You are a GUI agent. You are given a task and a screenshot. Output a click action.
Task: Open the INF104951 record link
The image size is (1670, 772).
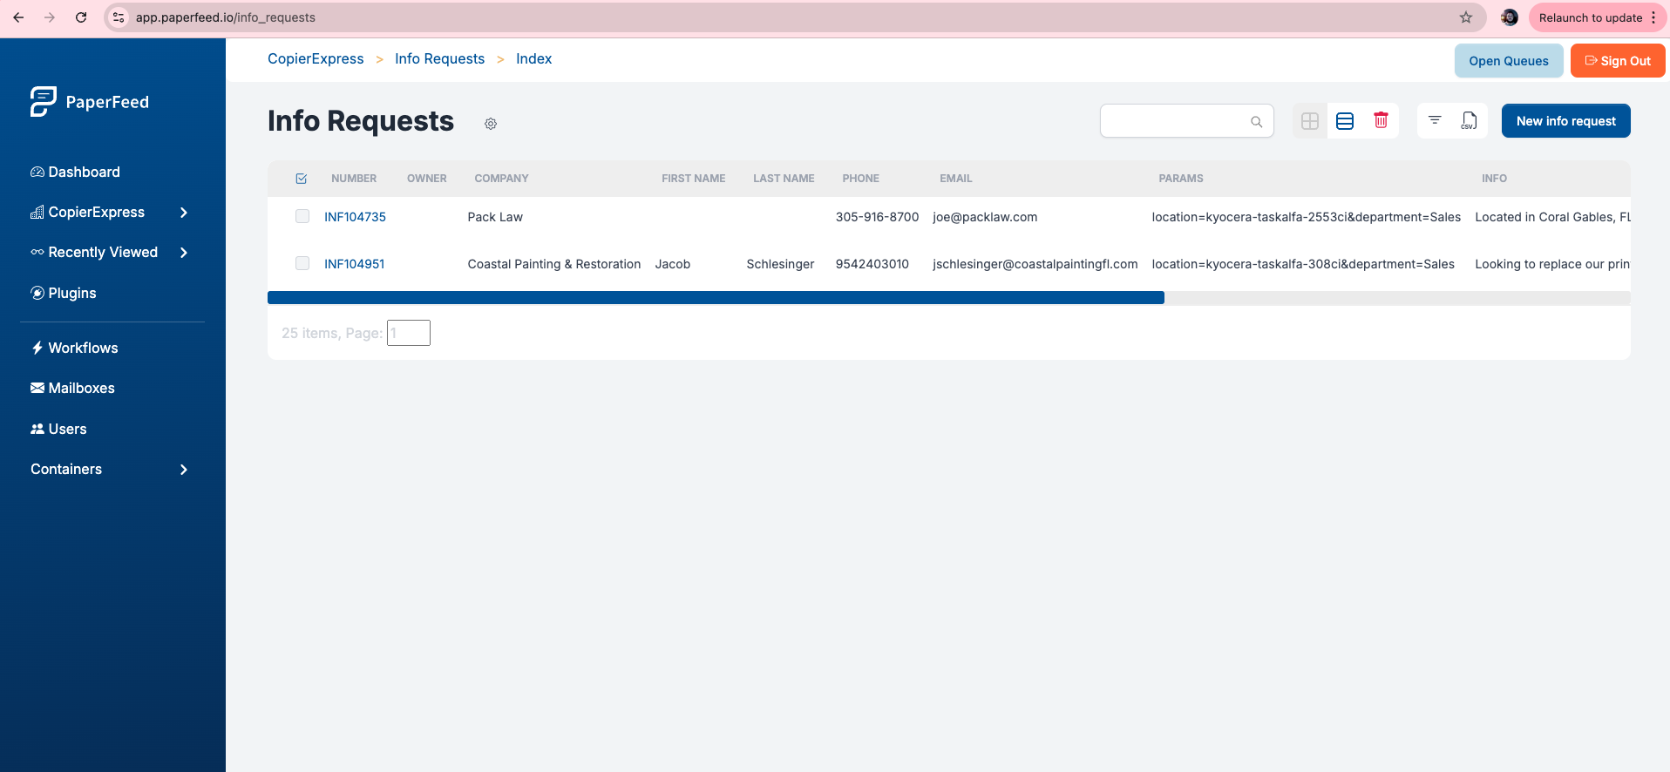[x=354, y=264]
